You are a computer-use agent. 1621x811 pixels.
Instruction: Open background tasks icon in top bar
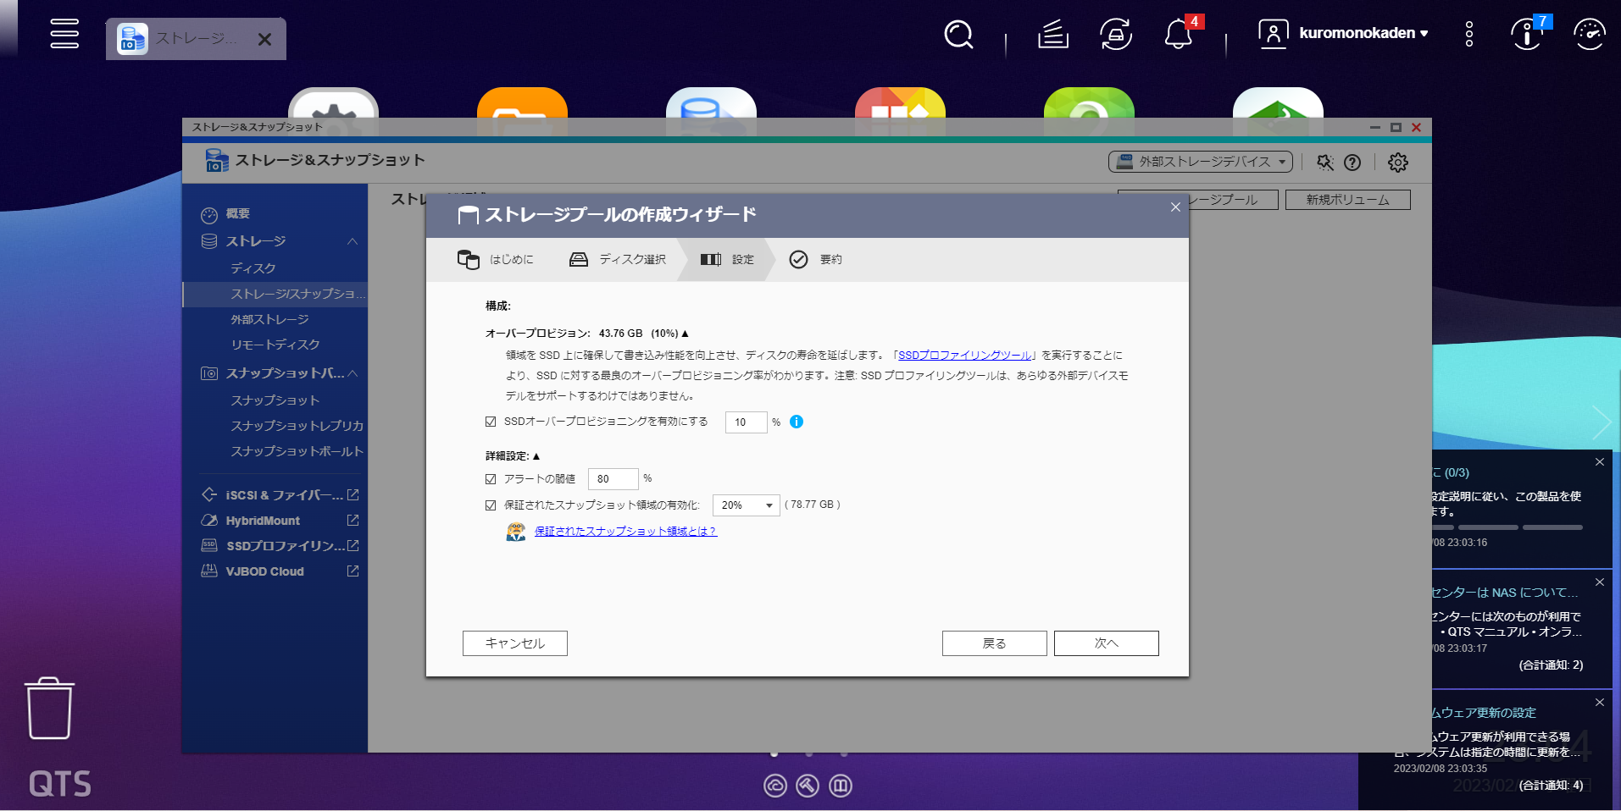1052,34
